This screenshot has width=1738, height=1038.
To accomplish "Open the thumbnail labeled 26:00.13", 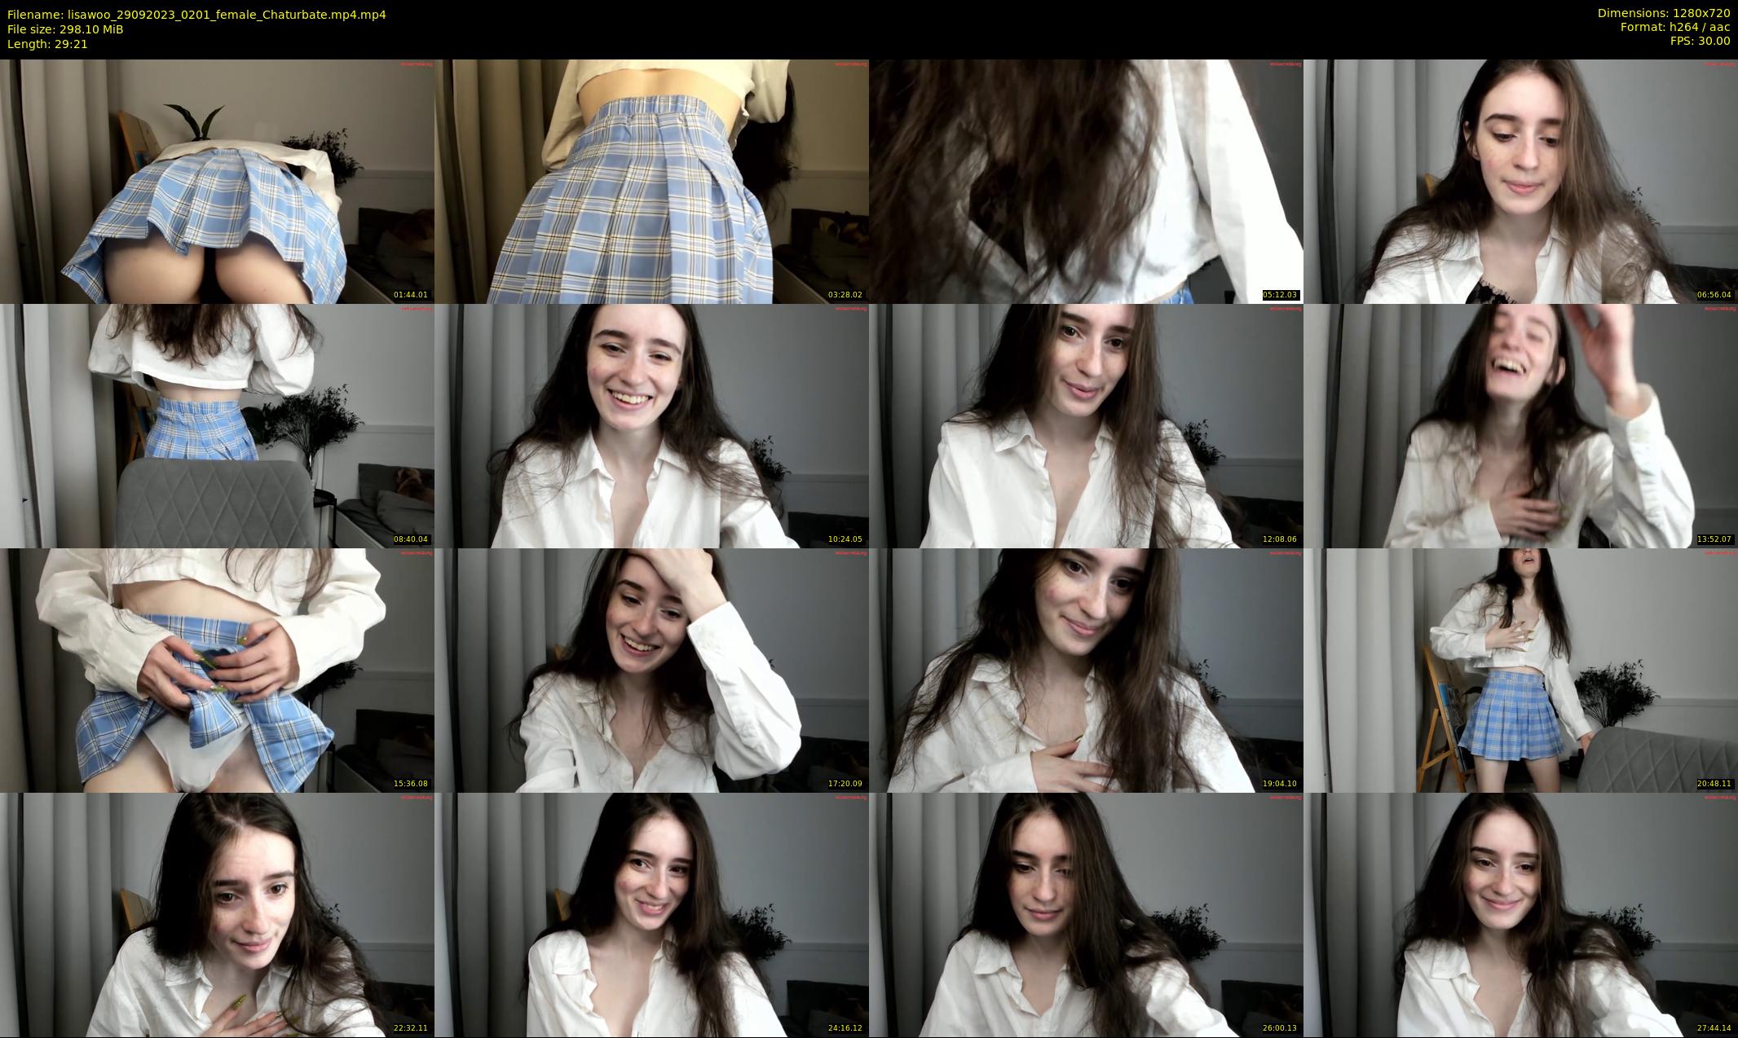I will click(1086, 914).
